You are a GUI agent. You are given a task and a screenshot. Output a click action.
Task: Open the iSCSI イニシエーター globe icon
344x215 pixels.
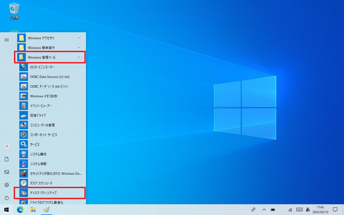pyautogui.click(x=24, y=67)
